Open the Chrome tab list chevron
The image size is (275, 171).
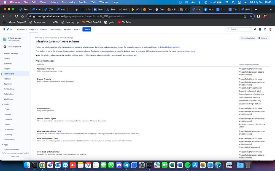coord(271,9)
